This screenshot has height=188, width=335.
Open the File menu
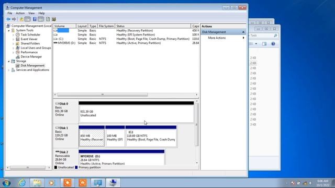point(10,13)
